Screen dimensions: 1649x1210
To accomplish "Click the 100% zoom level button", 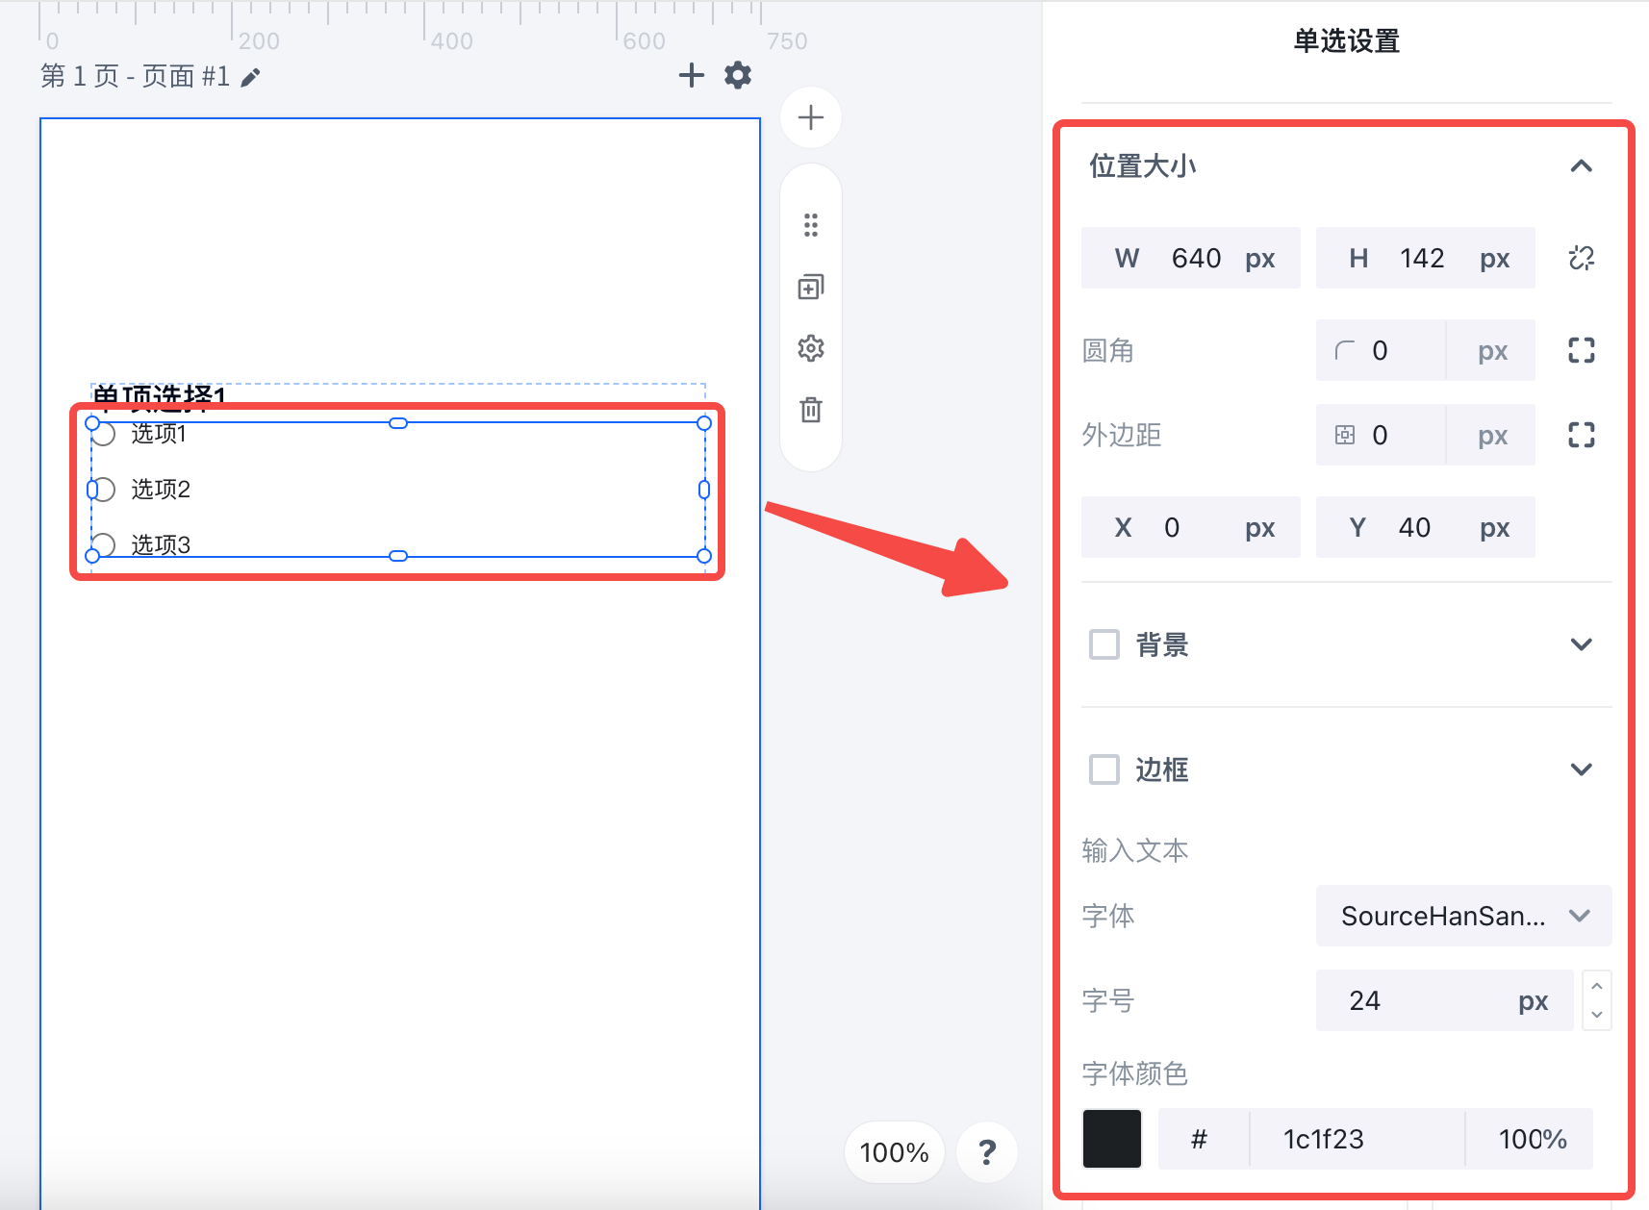I will click(x=894, y=1152).
